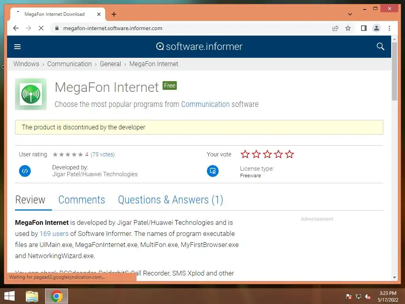Click the vertical scrollbar thumb

[394, 71]
